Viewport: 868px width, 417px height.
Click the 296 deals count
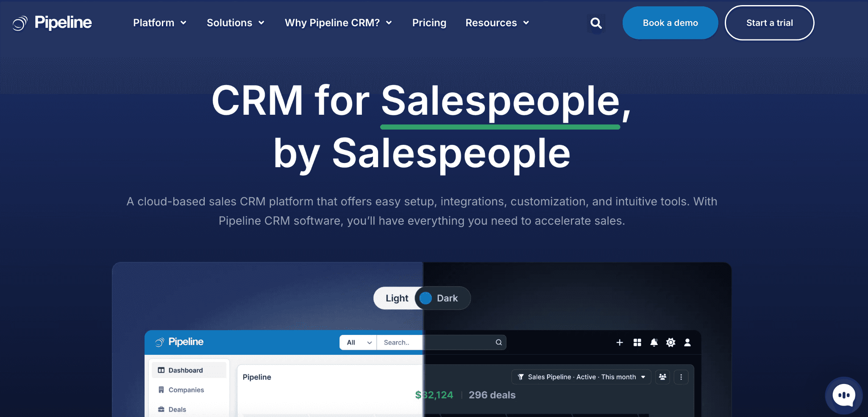492,395
